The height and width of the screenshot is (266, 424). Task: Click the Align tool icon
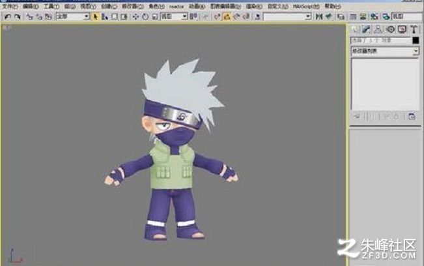coord(329,17)
